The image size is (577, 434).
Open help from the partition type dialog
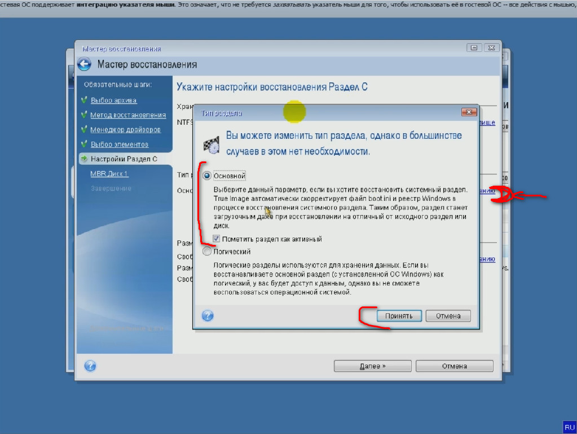[208, 315]
